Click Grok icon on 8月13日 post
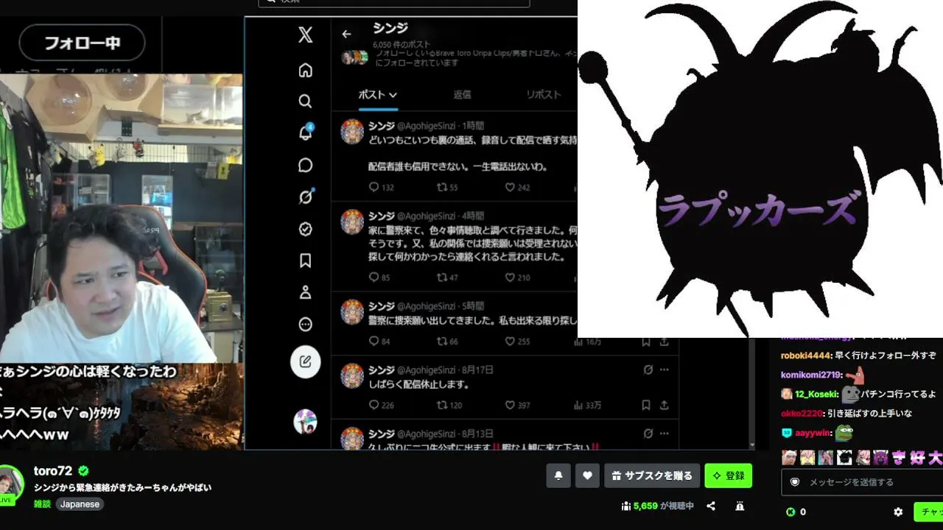Screen dimensions: 943x530 tap(648, 434)
